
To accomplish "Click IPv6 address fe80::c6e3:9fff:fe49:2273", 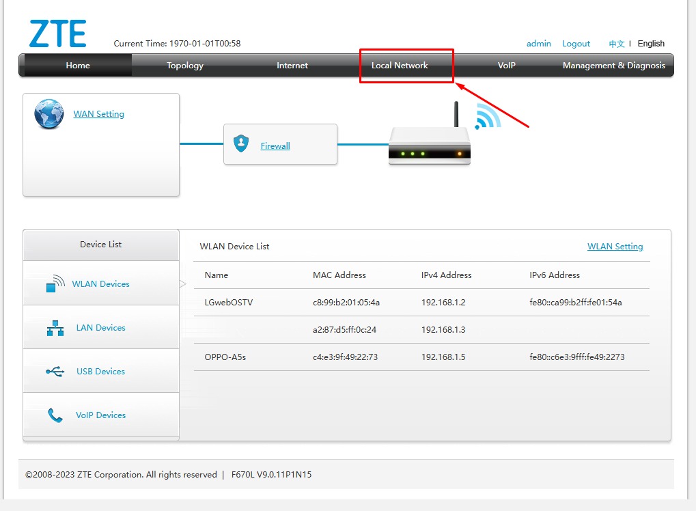I will (577, 357).
